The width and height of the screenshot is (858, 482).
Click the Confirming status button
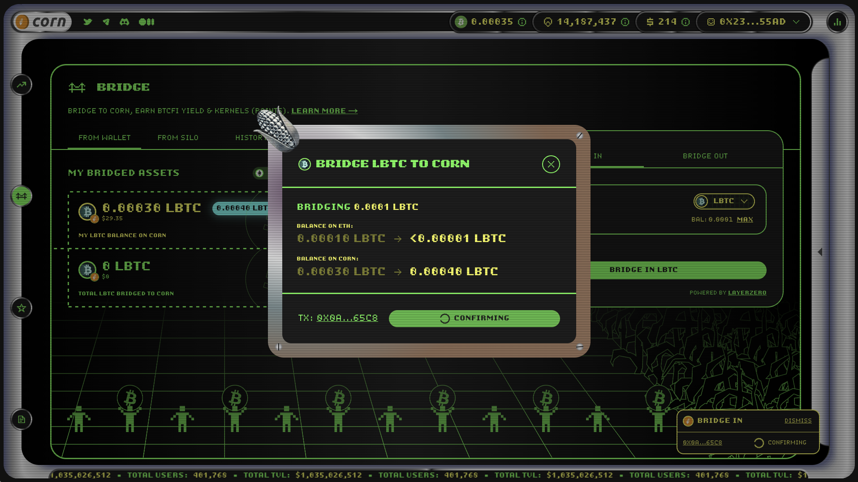point(474,318)
